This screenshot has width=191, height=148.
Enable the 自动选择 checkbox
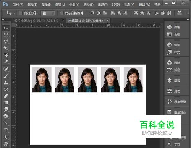pyautogui.click(x=21, y=13)
